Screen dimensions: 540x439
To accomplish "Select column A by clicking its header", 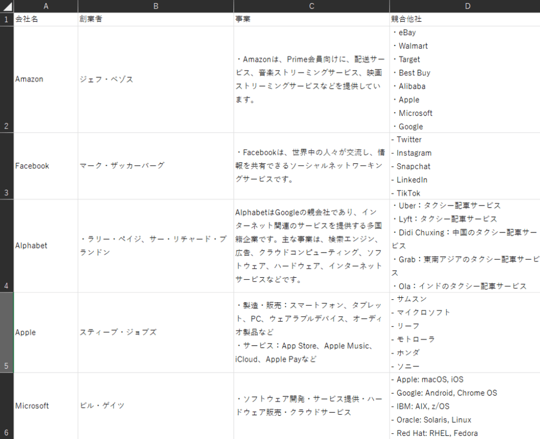I will point(46,6).
